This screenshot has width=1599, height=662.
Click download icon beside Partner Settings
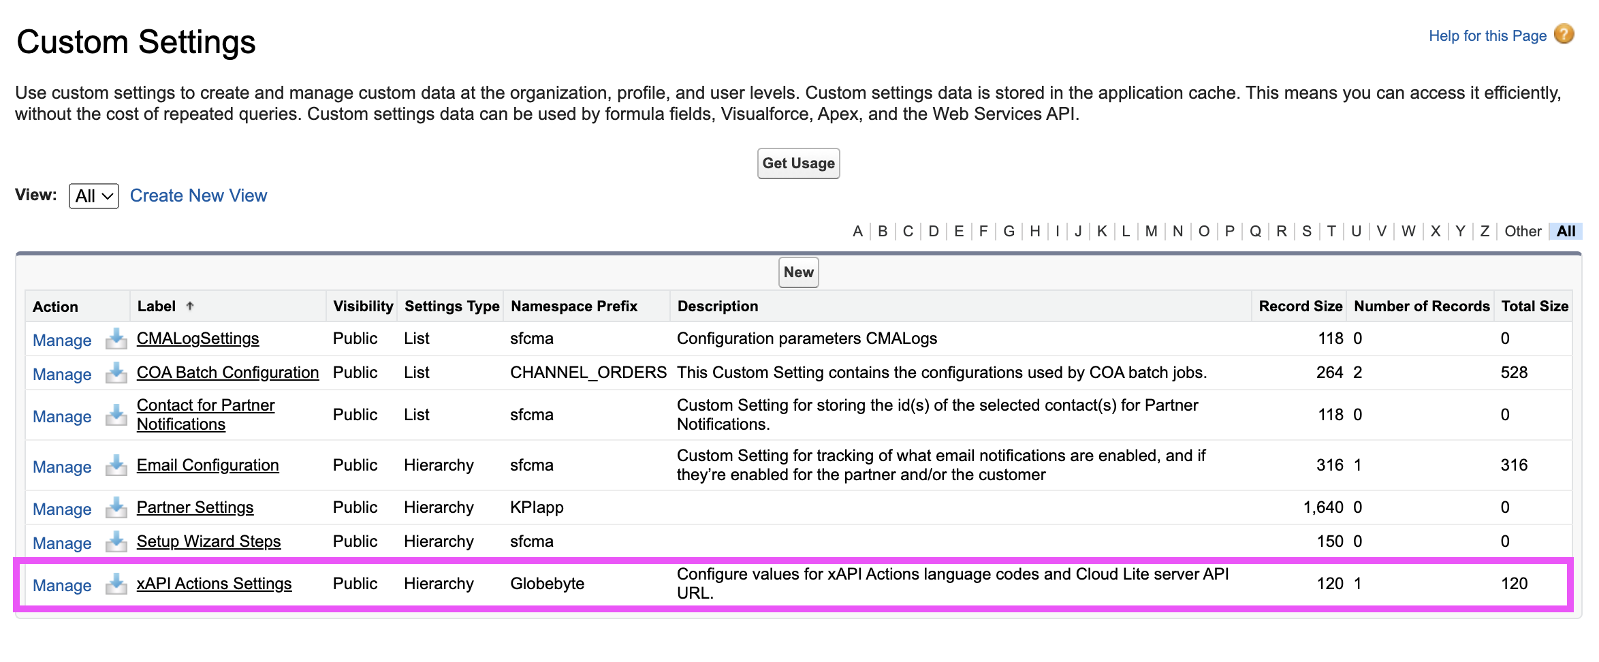pyautogui.click(x=116, y=507)
